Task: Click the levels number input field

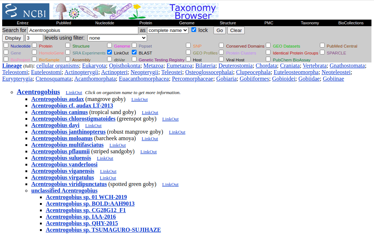Action: 34,38
